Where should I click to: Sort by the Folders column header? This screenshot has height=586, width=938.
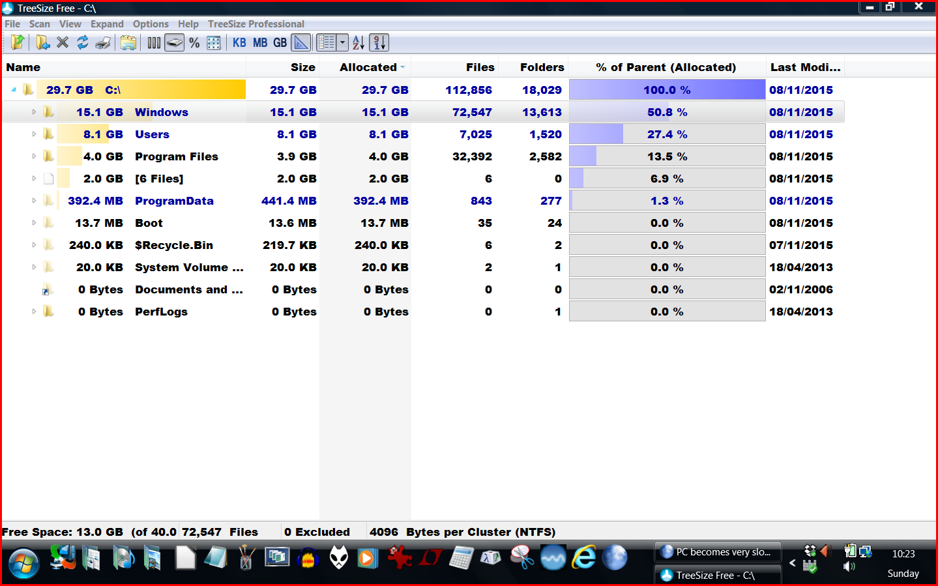[x=534, y=67]
